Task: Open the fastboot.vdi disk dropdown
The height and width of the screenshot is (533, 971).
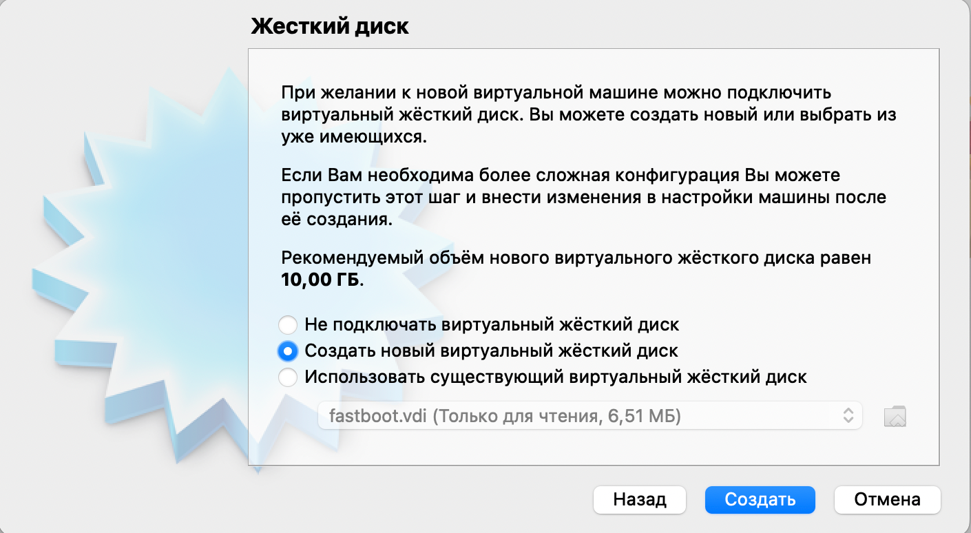Action: pyautogui.click(x=589, y=416)
